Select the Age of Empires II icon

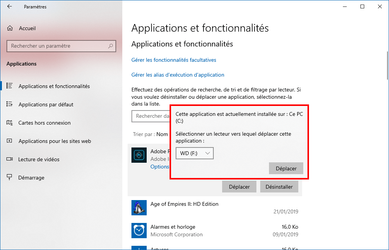coord(139,208)
